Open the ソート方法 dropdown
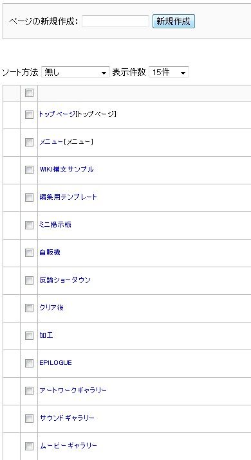The height and width of the screenshot is (460, 251). [75, 72]
